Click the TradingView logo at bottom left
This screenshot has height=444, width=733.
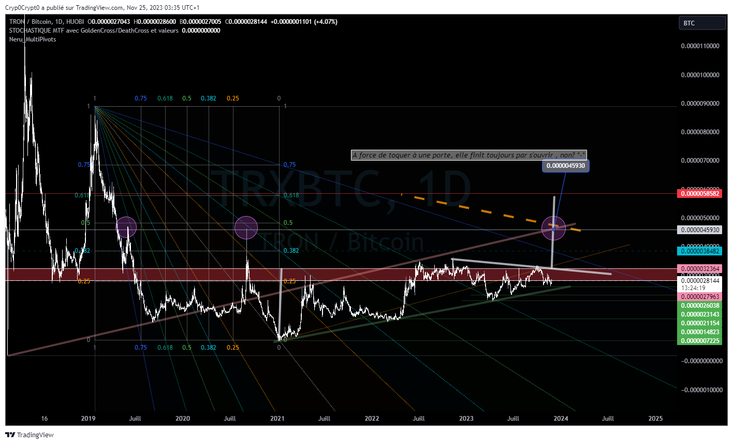click(30, 435)
